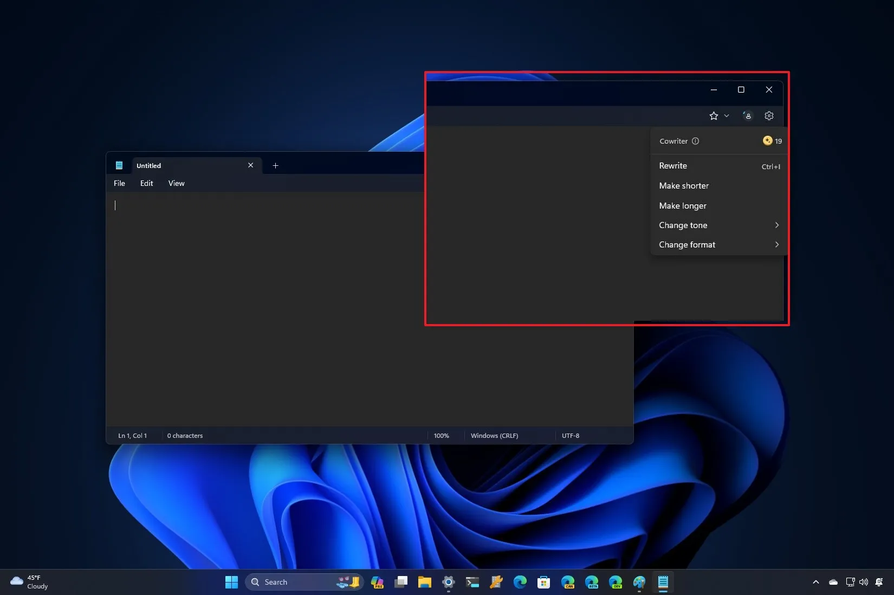
Task: Click the Cowriter info icon
Action: tap(696, 141)
